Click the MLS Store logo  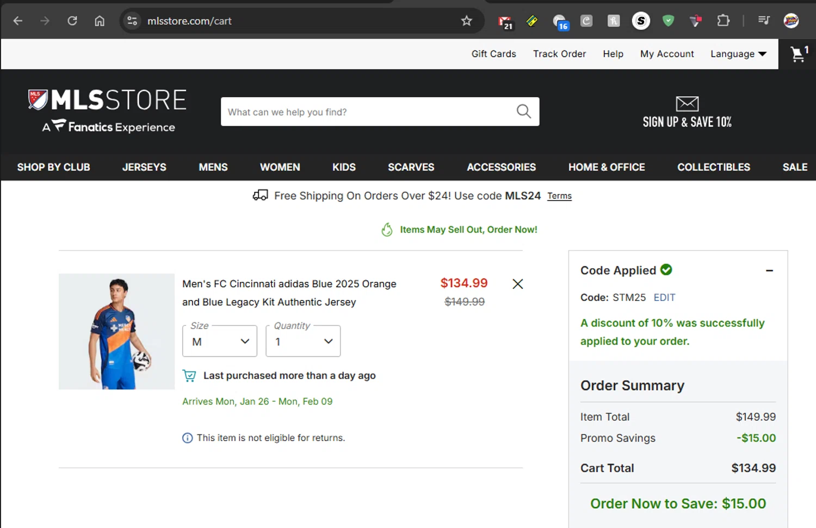pyautogui.click(x=108, y=111)
